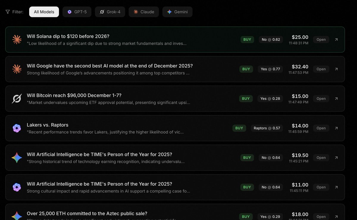Click the $32.40 trade amount
Image resolution: width=357 pixels, height=220 pixels.
pyautogui.click(x=300, y=67)
